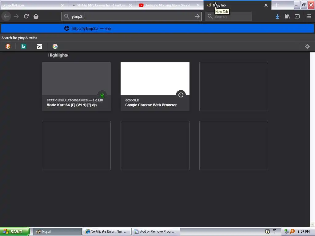The image size is (315, 236).
Task: Search ytmp3. with Bing
Action: click(x=24, y=47)
